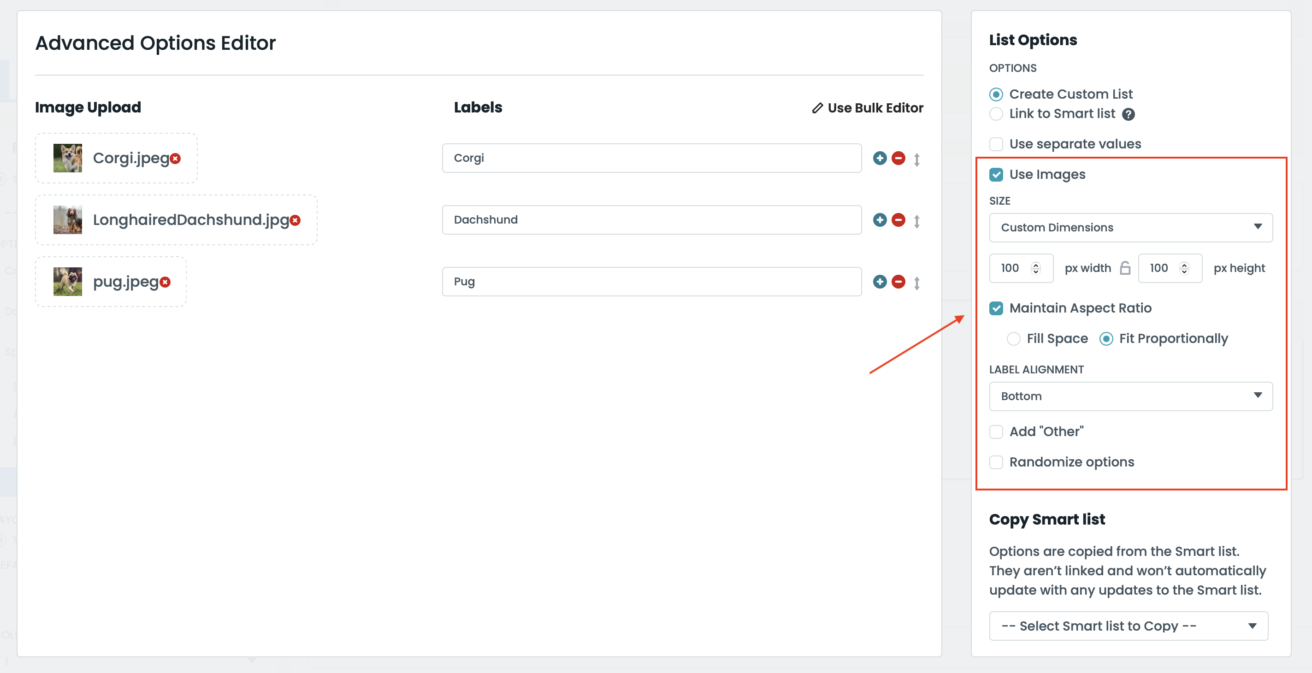The image size is (1312, 673).
Task: Check the Add "Other" option
Action: point(996,431)
